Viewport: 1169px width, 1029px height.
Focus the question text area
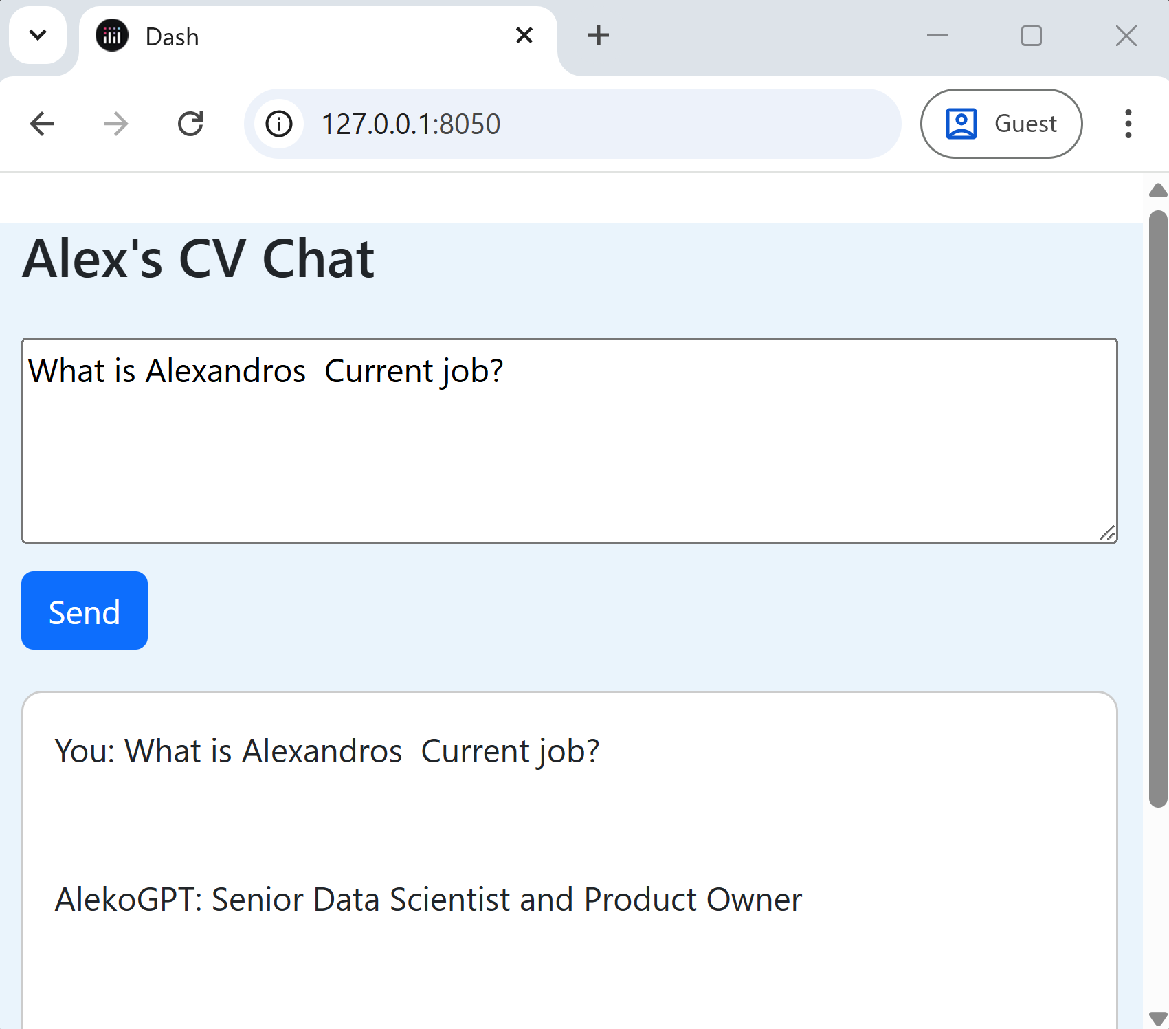(570, 441)
